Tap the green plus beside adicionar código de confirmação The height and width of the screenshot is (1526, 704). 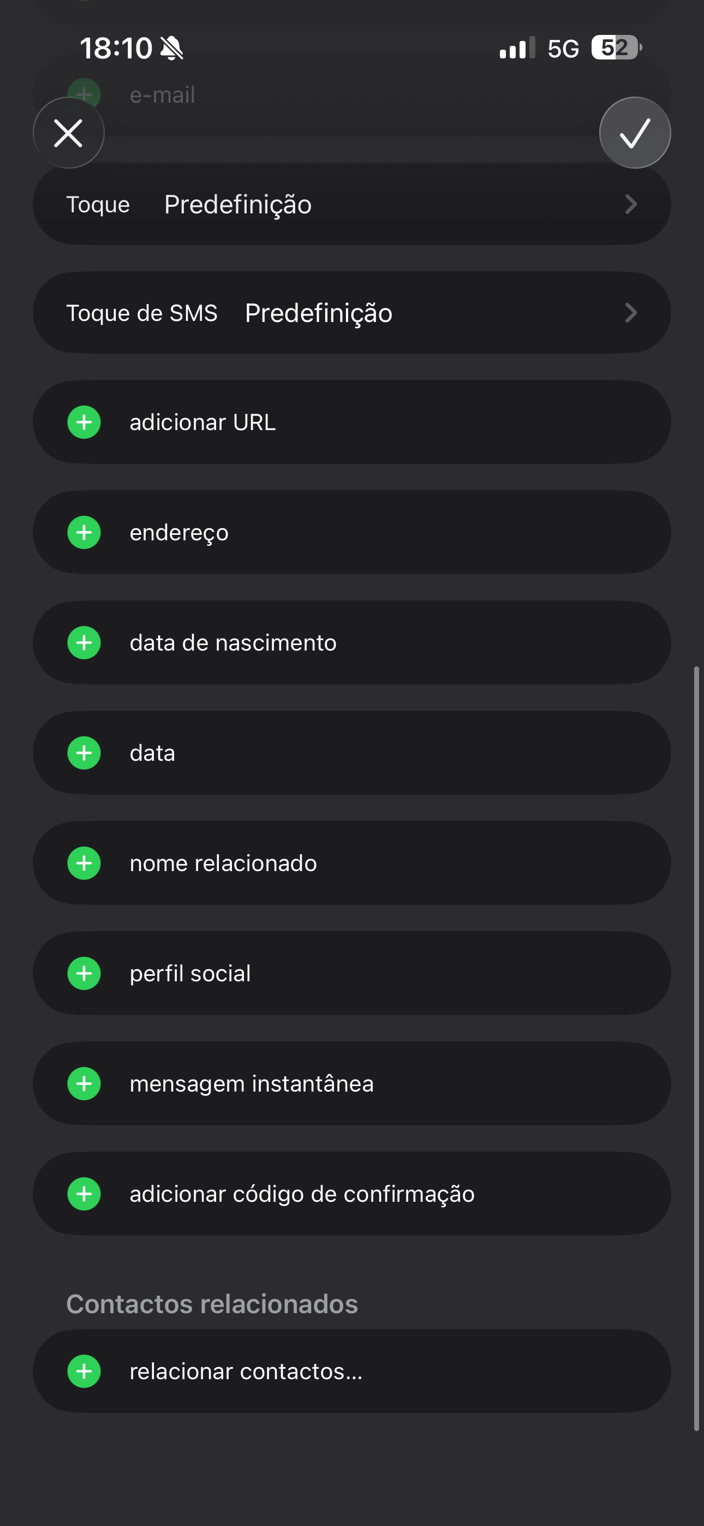click(x=84, y=1194)
